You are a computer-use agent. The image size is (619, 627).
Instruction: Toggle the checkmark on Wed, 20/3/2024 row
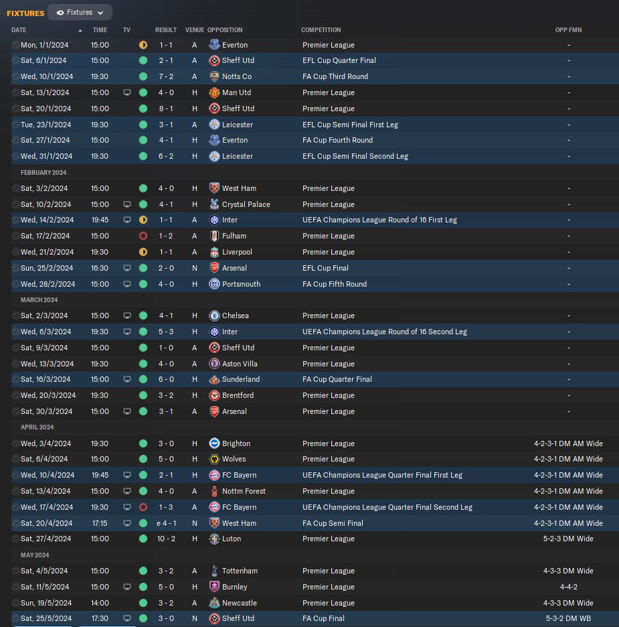(x=15, y=395)
